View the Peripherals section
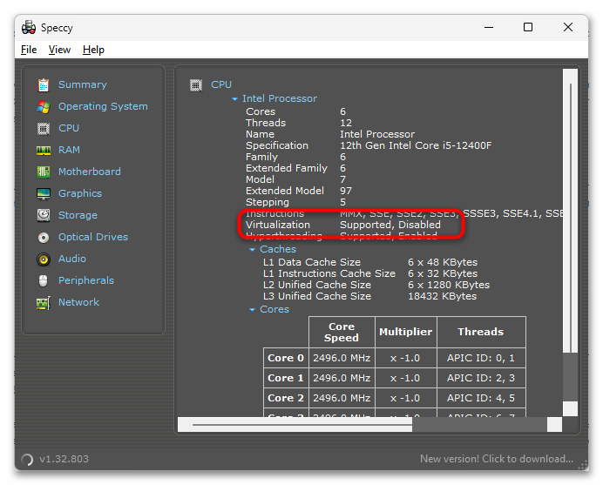 pyautogui.click(x=86, y=280)
